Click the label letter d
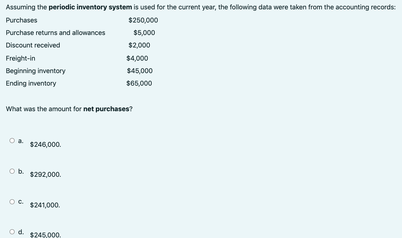 (21, 232)
